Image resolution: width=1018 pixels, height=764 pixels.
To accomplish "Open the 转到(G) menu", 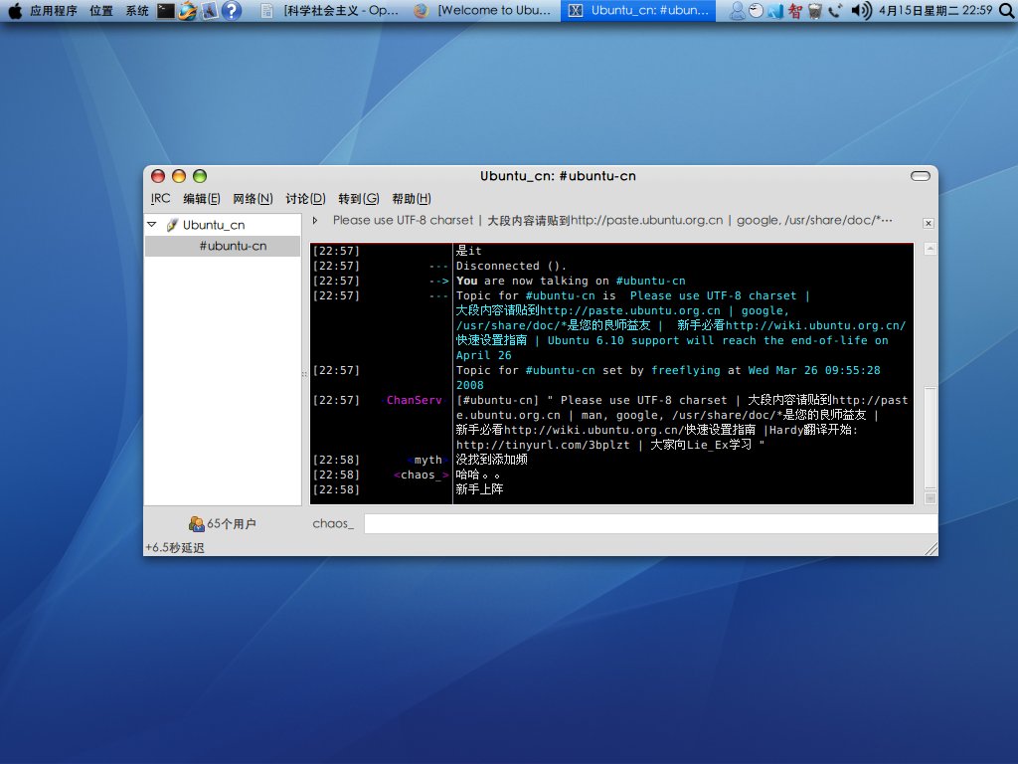I will [358, 199].
